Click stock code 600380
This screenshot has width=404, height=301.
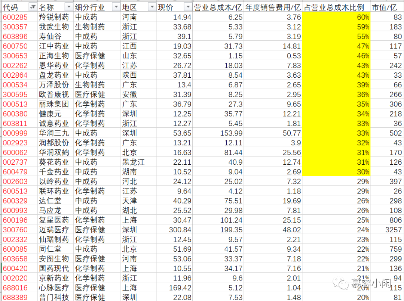click(x=15, y=114)
